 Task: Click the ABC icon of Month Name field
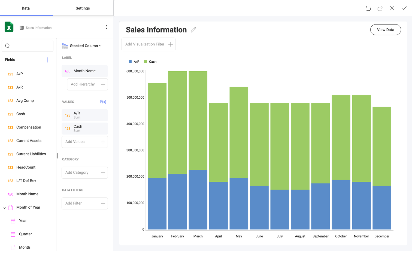(10, 194)
